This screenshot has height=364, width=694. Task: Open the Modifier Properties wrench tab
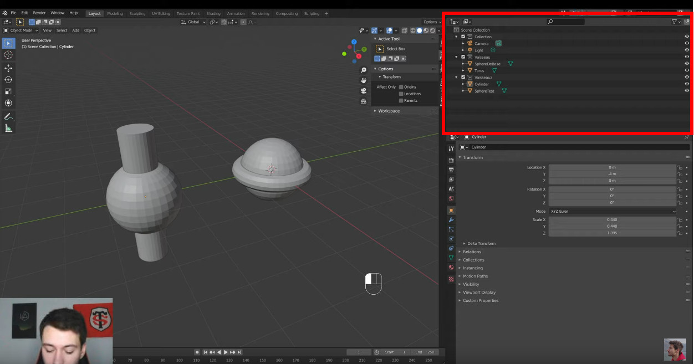(451, 220)
